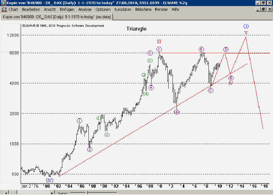Screen dimensions: 273x195
Task: Open the Fenster menu
Action: click(161, 10)
